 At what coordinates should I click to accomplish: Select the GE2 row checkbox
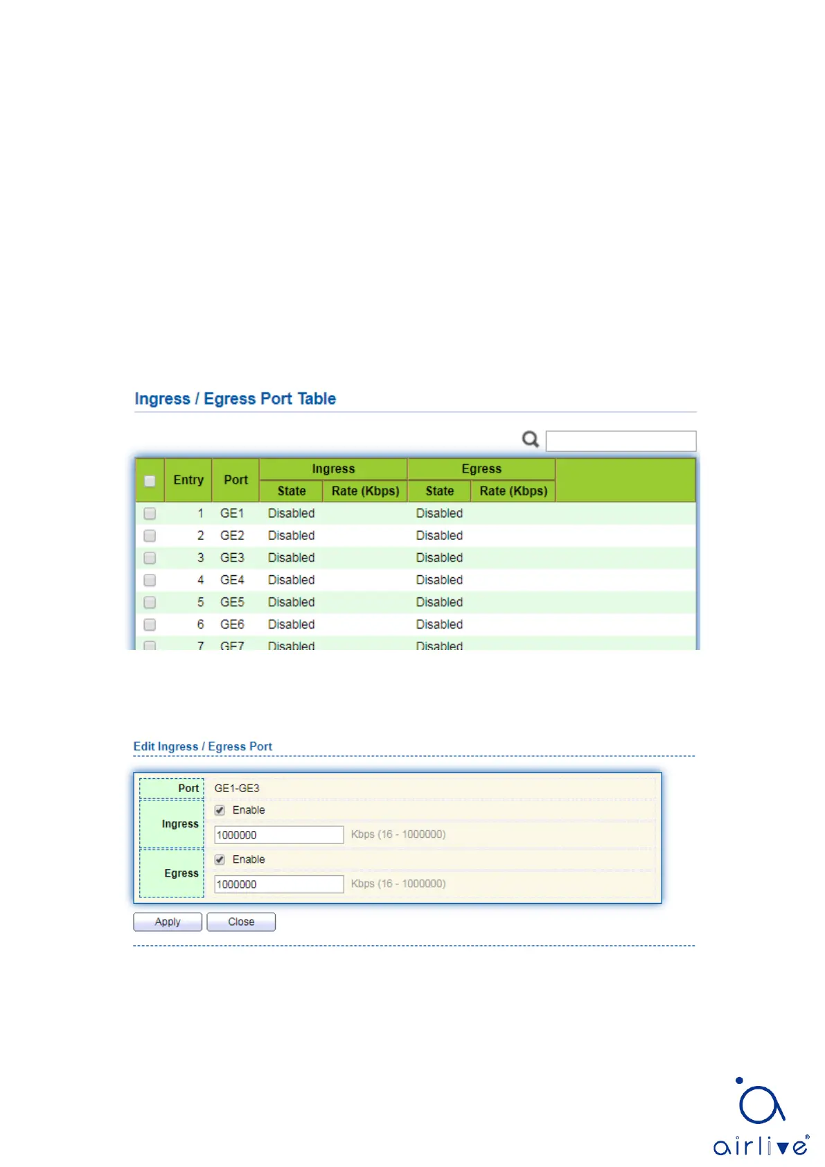150,536
